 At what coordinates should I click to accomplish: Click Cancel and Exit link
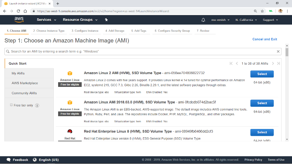coord(265,39)
